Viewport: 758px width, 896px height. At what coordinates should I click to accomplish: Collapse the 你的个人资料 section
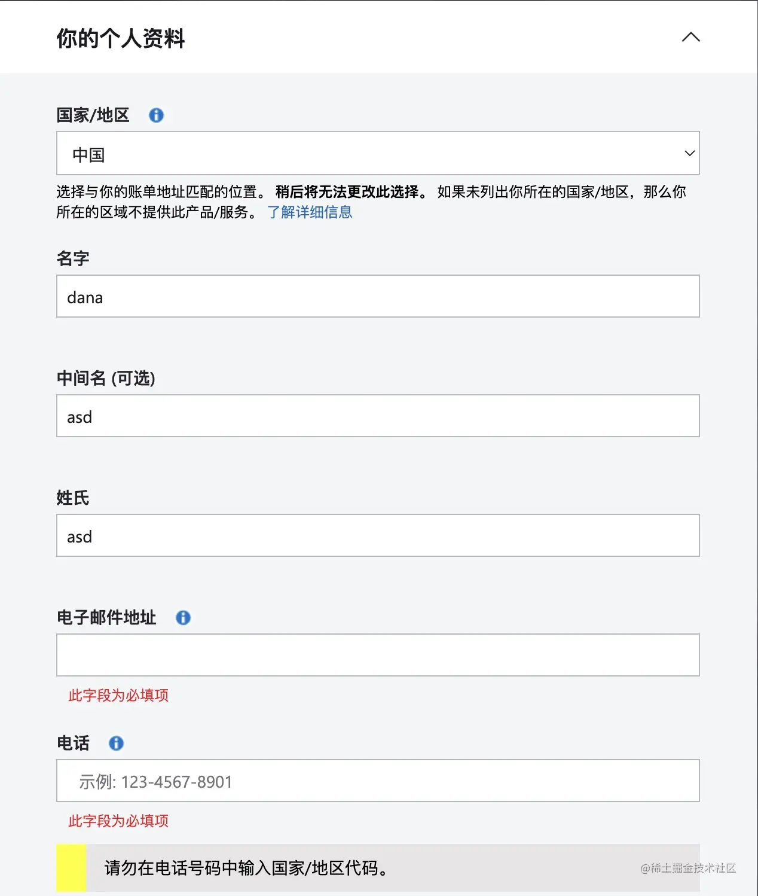point(690,37)
